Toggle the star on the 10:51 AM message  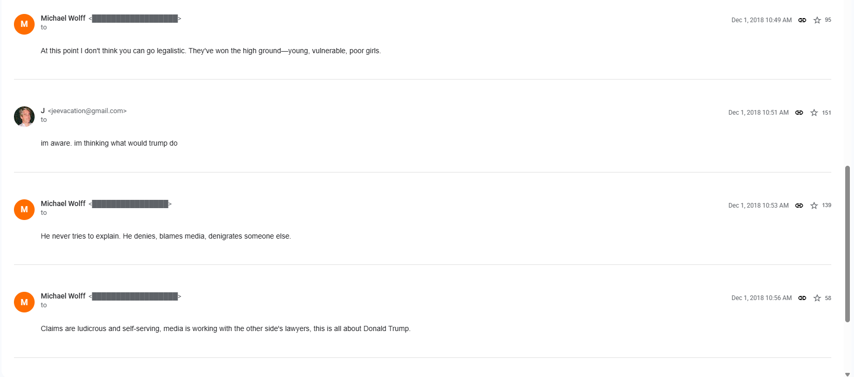pyautogui.click(x=814, y=113)
